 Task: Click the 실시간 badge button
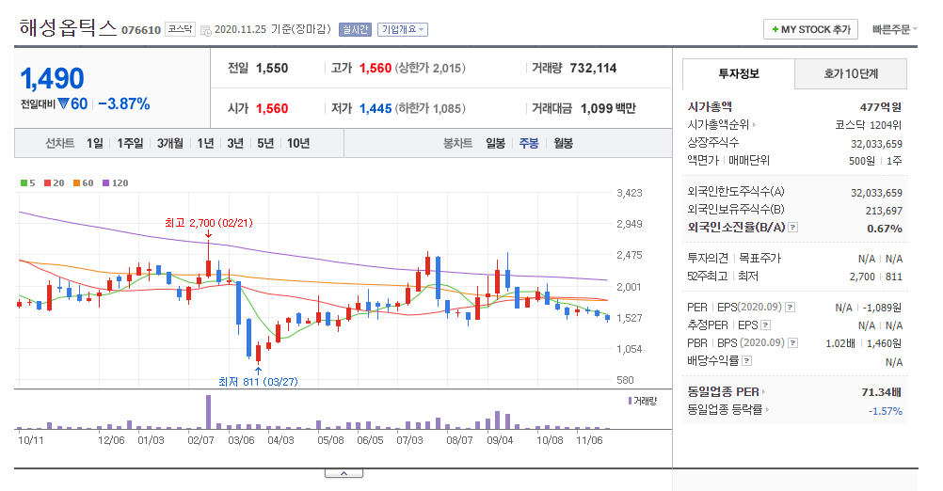coord(355,29)
